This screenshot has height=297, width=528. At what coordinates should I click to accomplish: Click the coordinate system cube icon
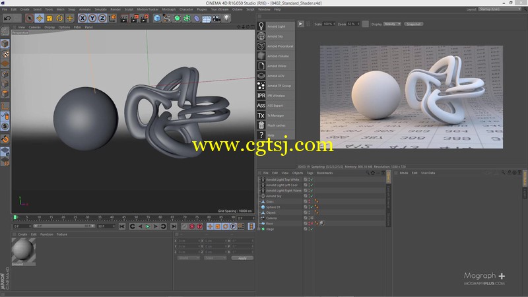point(112,18)
